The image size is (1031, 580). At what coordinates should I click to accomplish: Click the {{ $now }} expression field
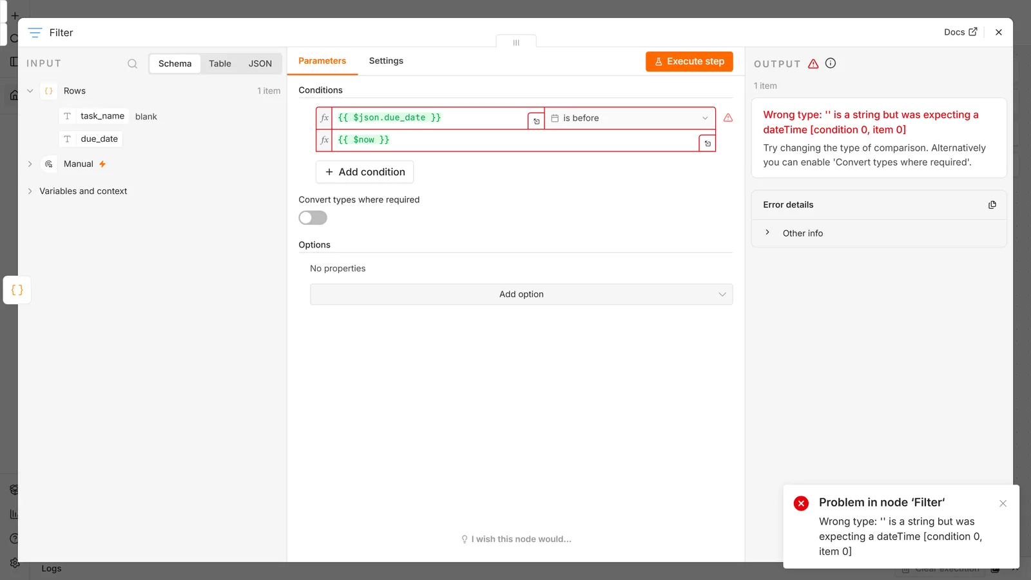pyautogui.click(x=515, y=140)
